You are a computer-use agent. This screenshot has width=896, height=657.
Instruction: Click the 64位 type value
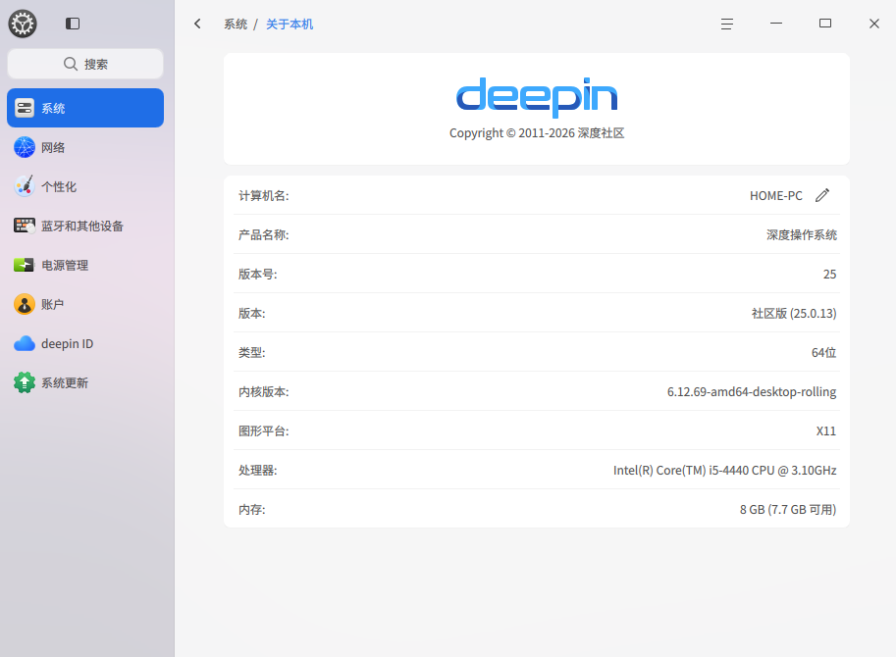[x=824, y=353]
